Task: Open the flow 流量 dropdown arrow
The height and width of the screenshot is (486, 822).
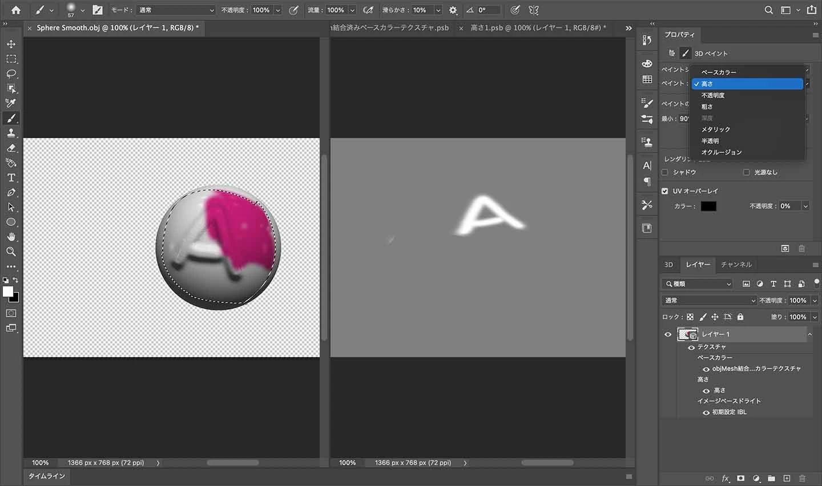Action: tap(352, 10)
